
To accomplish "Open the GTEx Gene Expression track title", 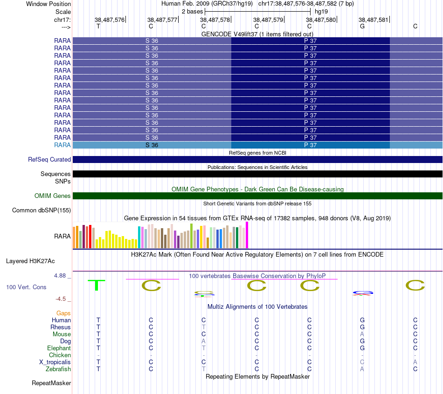I will coord(257,218).
